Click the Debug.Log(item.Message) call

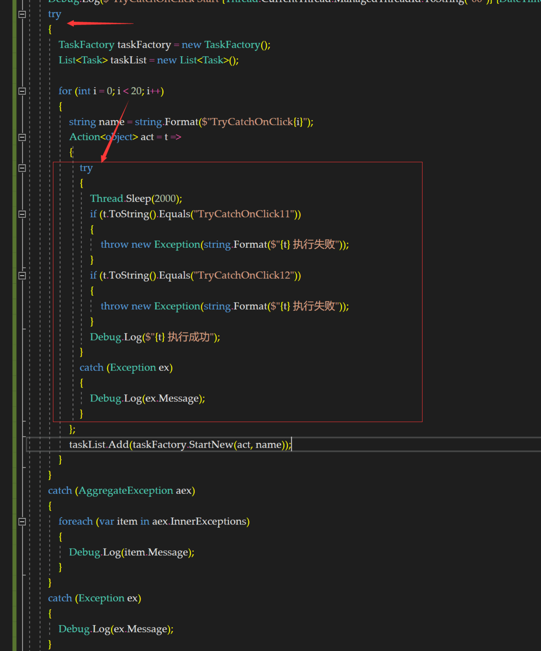point(131,552)
